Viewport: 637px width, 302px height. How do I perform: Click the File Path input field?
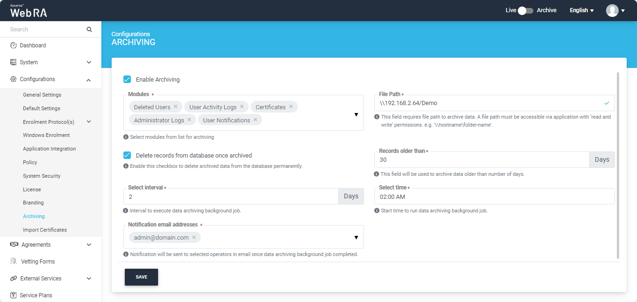click(x=488, y=103)
